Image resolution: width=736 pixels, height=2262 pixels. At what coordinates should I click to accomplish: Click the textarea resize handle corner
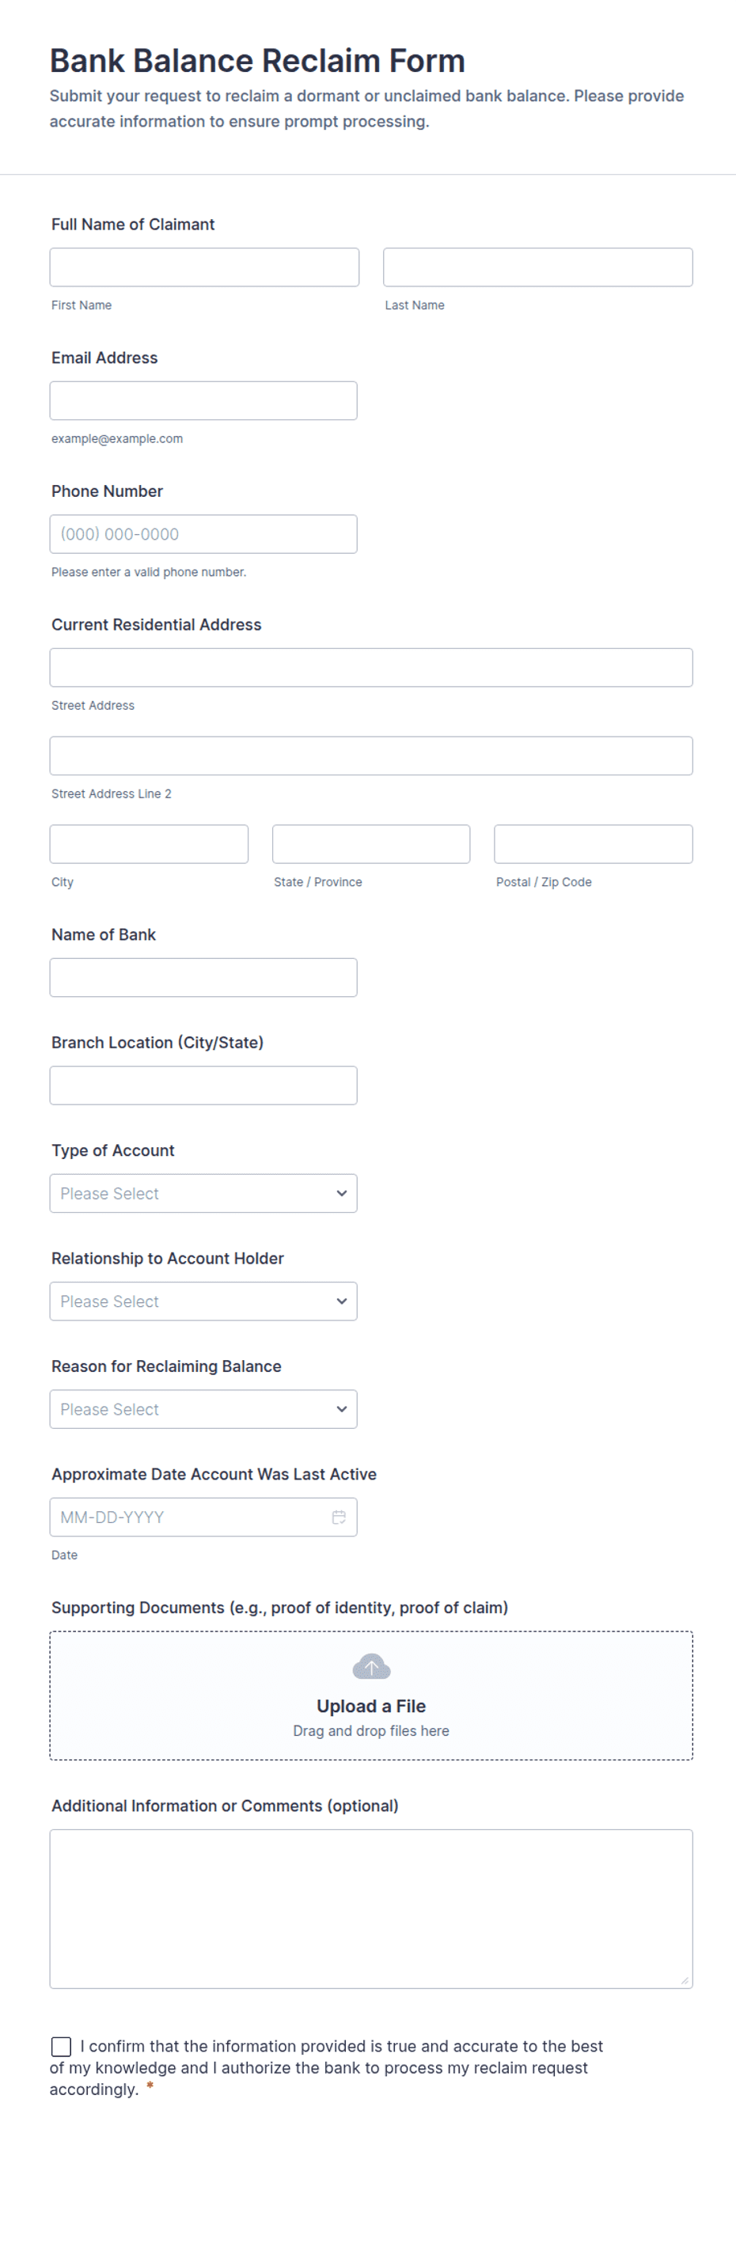[x=685, y=1981]
